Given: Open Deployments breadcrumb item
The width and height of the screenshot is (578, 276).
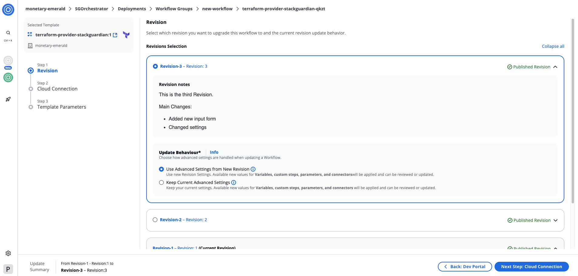Looking at the screenshot, I should pyautogui.click(x=132, y=9).
